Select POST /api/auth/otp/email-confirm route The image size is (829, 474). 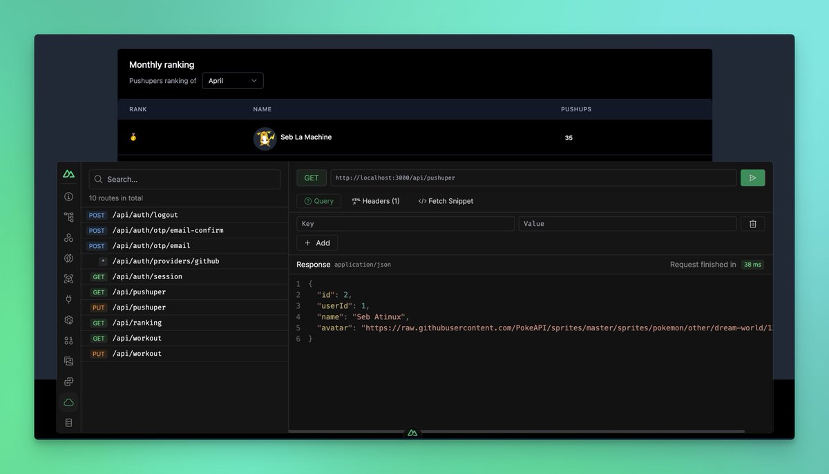(x=184, y=230)
